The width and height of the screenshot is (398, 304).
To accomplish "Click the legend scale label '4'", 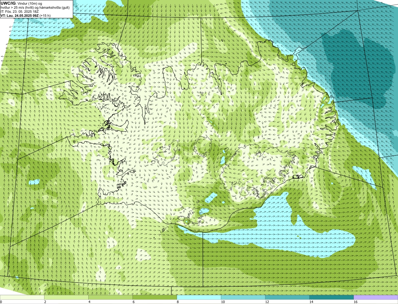I will (x=89, y=302).
